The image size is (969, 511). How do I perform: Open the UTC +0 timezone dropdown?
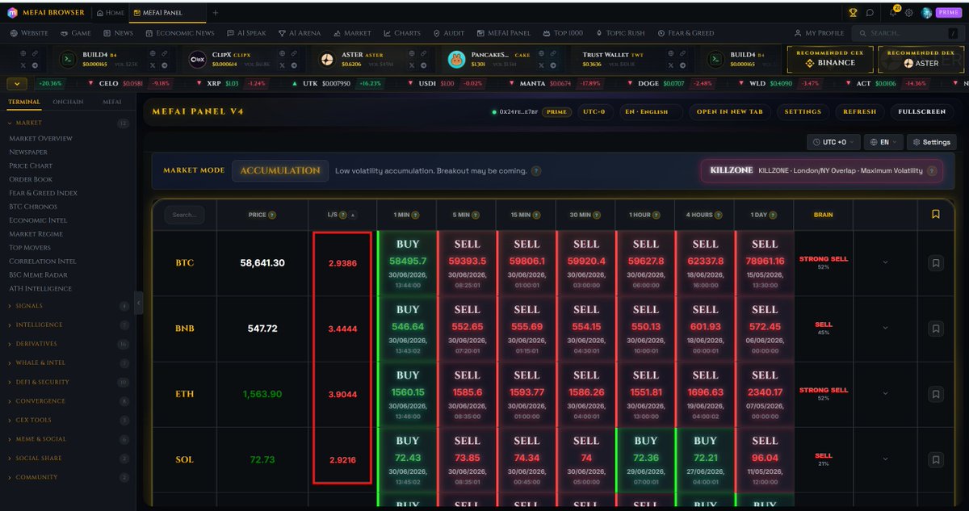point(833,142)
